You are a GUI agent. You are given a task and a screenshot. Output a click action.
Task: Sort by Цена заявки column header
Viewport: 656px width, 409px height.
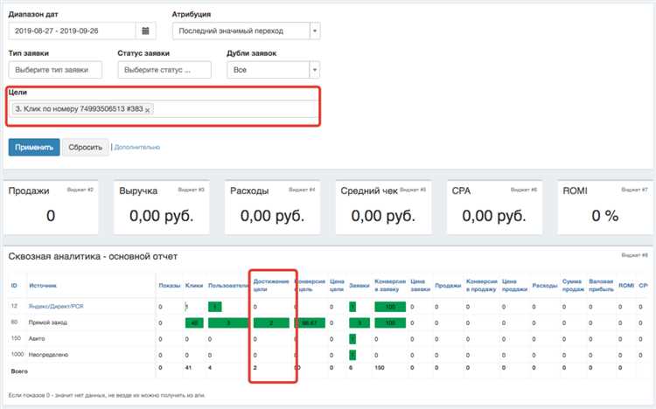(420, 285)
